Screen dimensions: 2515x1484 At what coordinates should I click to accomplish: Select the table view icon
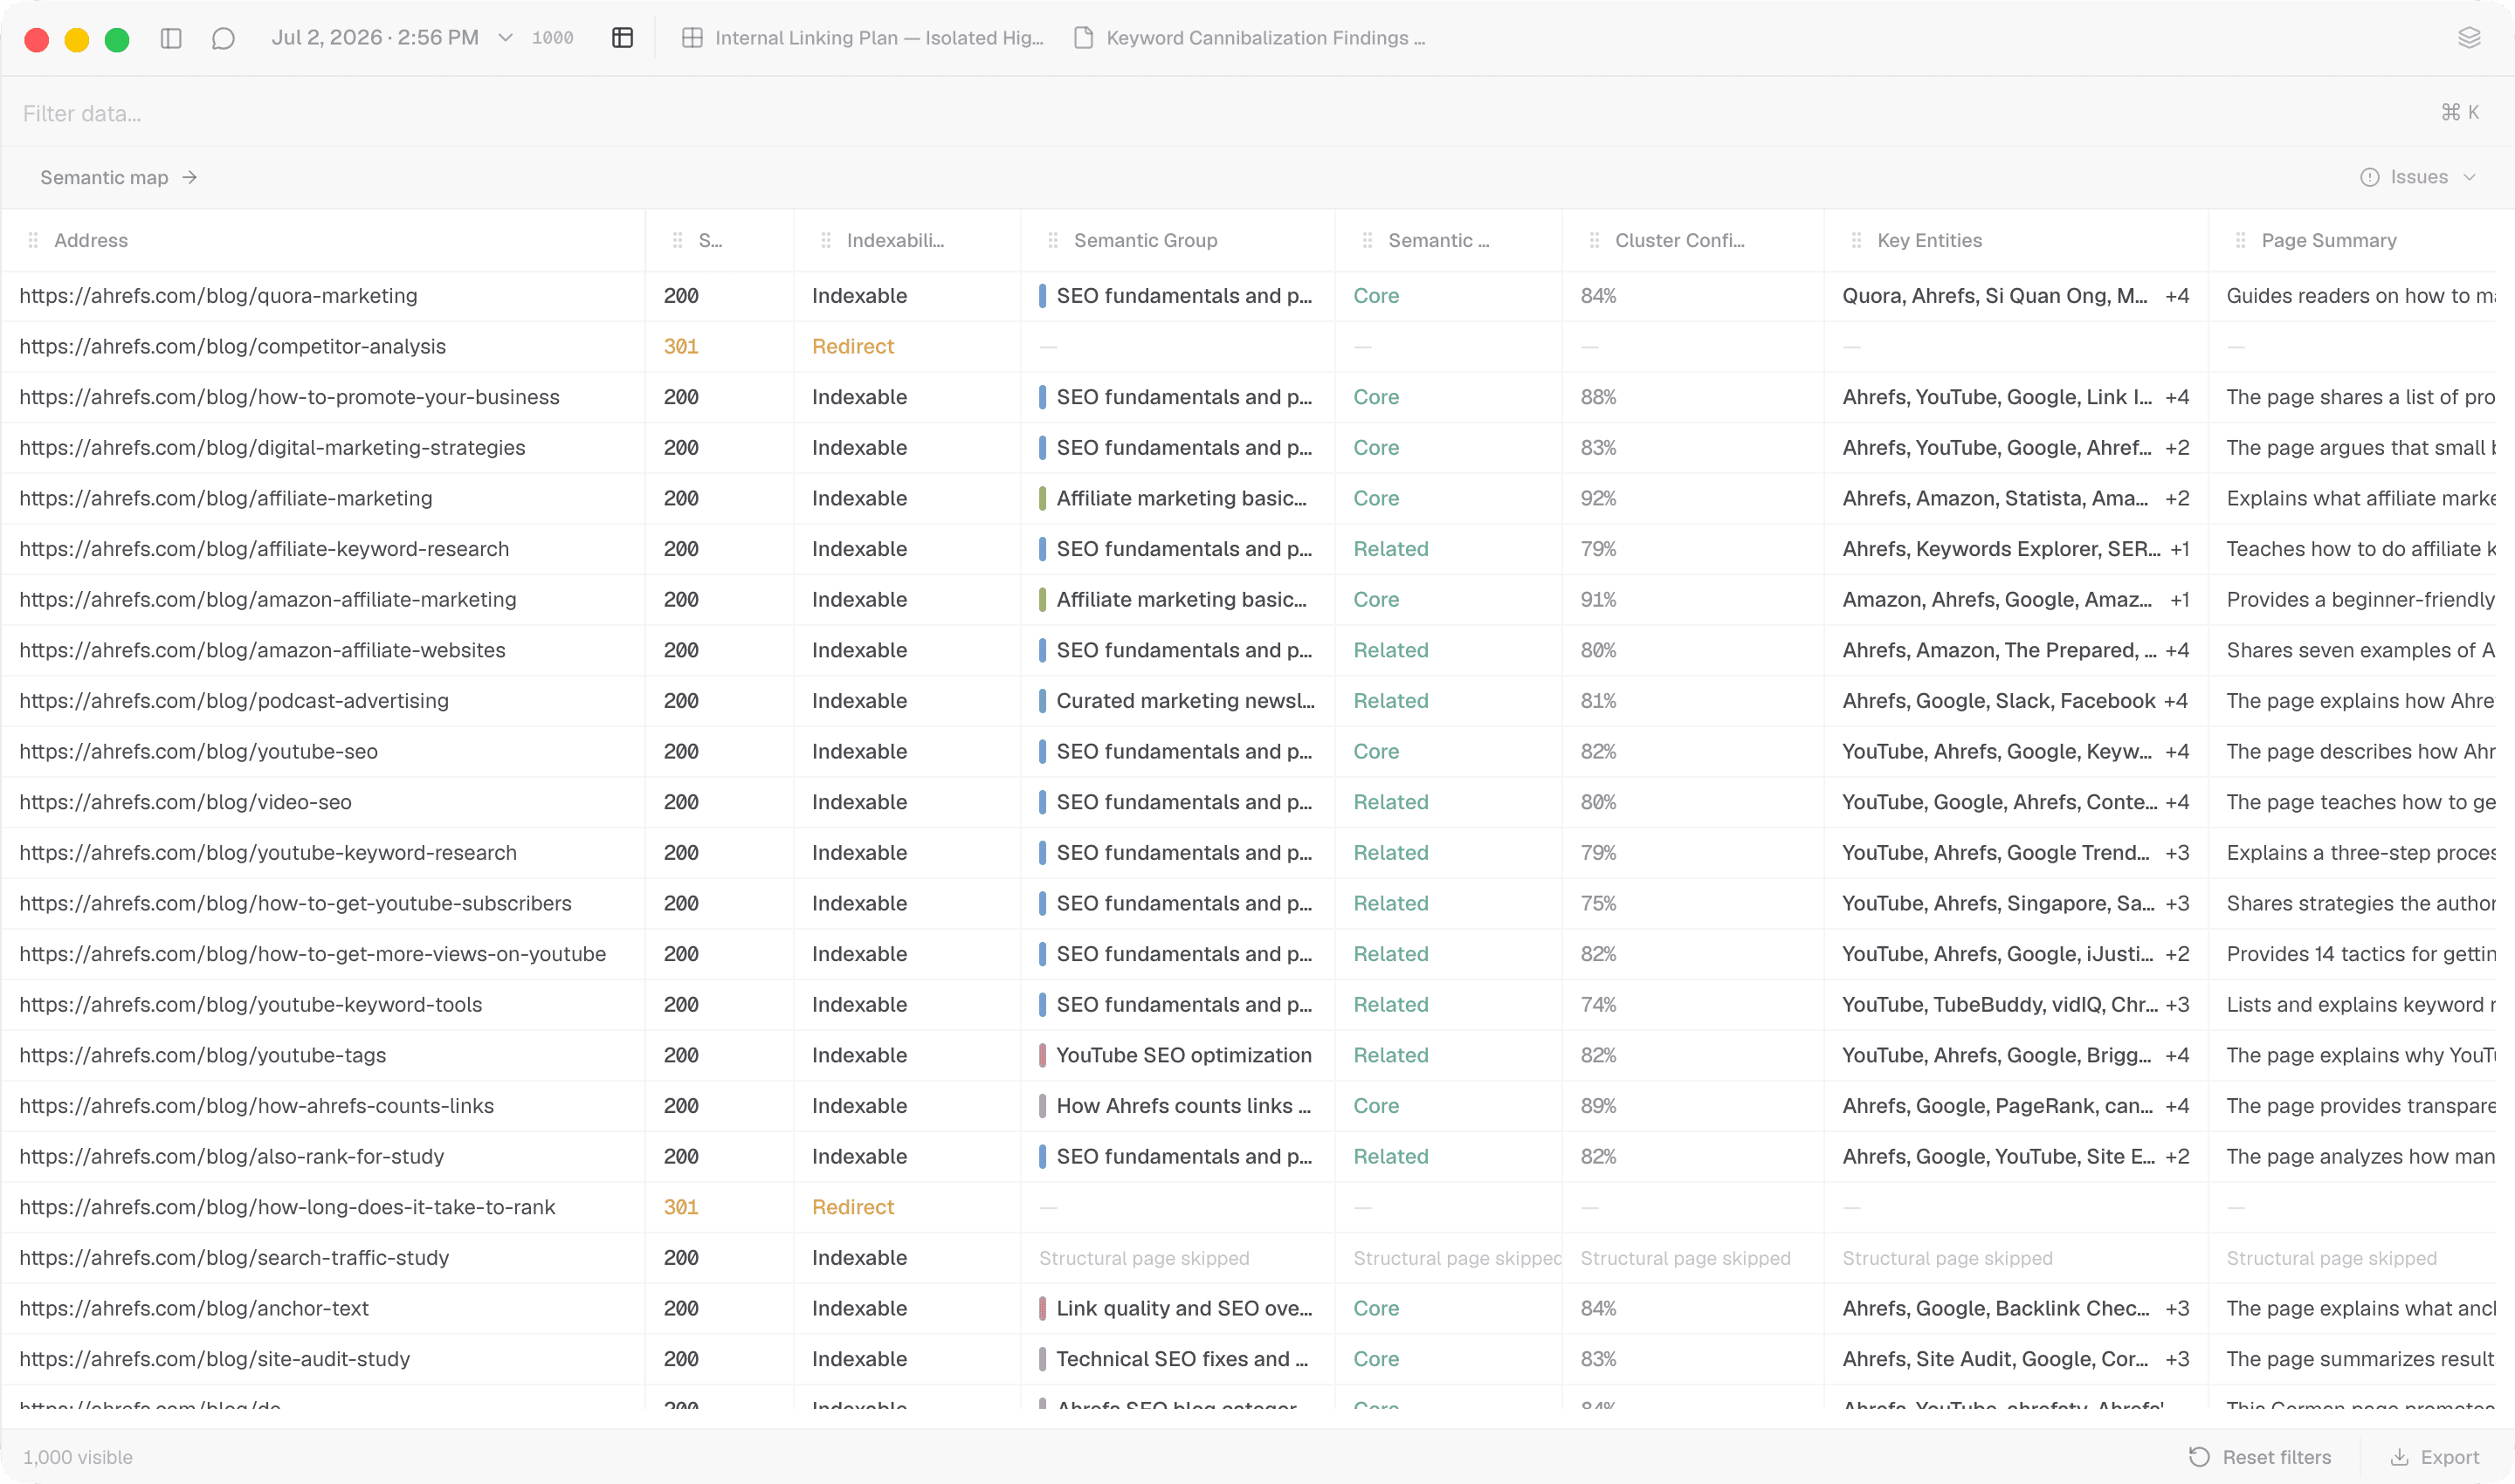pyautogui.click(x=623, y=38)
